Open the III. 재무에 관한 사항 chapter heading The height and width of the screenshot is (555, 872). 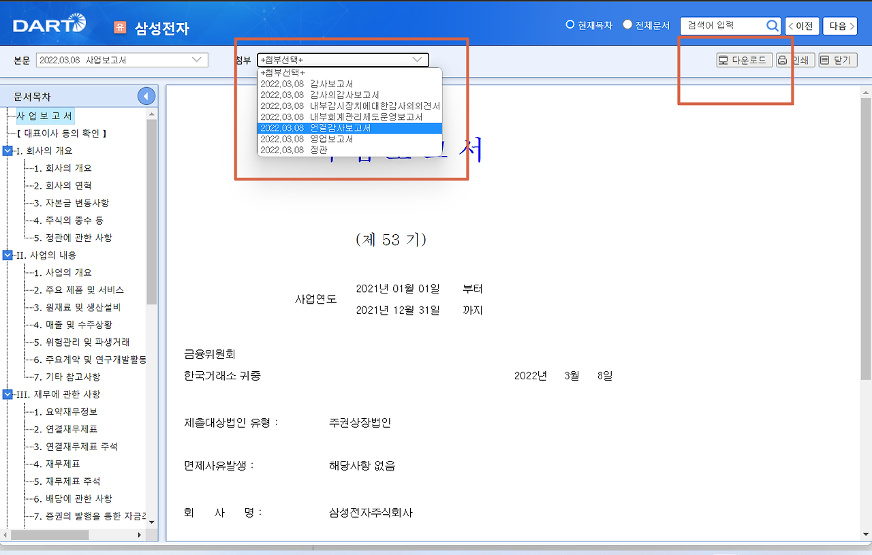click(x=59, y=394)
